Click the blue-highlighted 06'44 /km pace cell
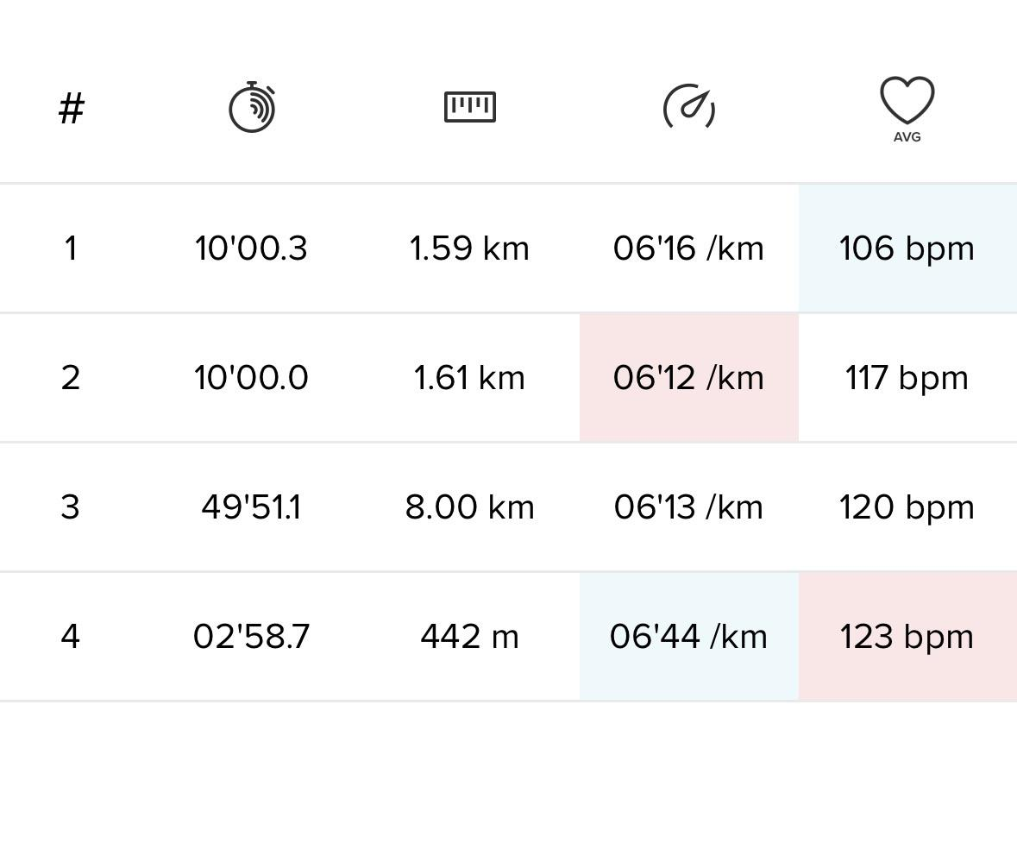The height and width of the screenshot is (868, 1017). click(x=688, y=637)
